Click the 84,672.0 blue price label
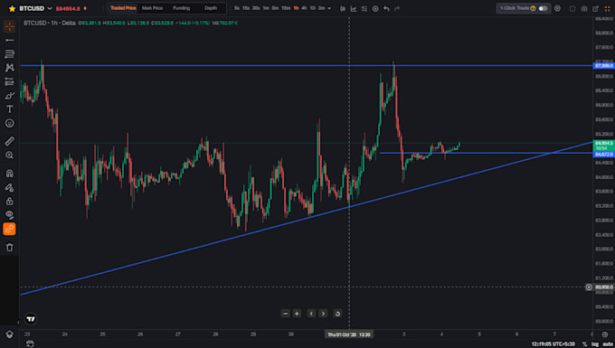Viewport: 615px width, 348px height. tap(604, 155)
